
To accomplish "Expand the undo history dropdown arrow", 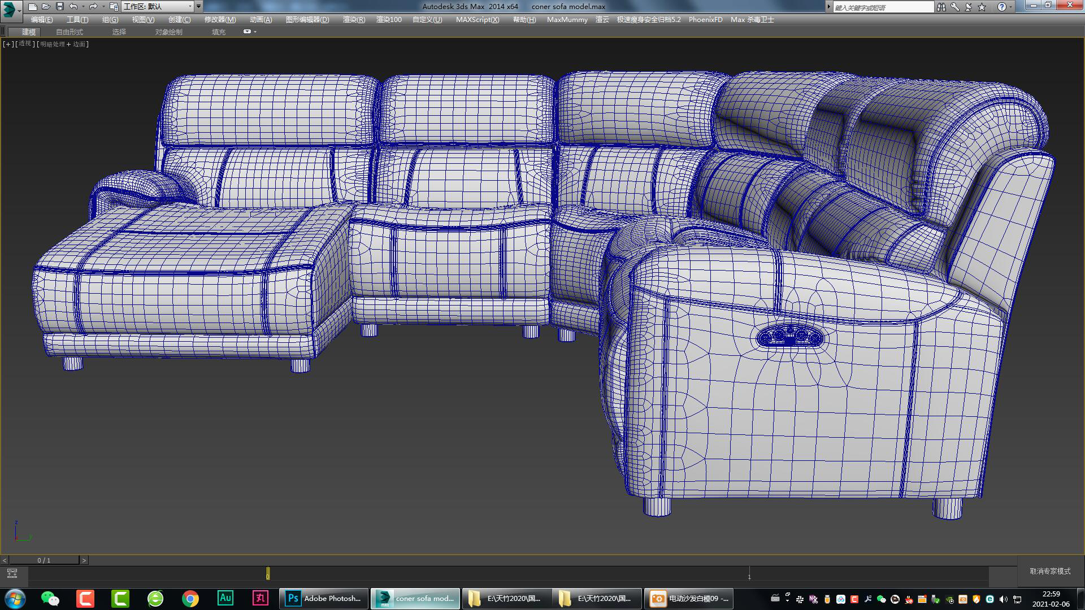I will pyautogui.click(x=84, y=6).
